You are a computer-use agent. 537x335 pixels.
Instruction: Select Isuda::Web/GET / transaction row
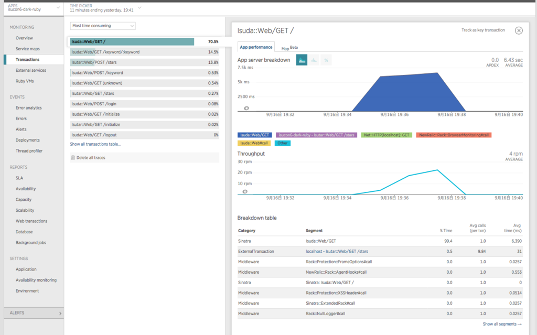pos(145,41)
